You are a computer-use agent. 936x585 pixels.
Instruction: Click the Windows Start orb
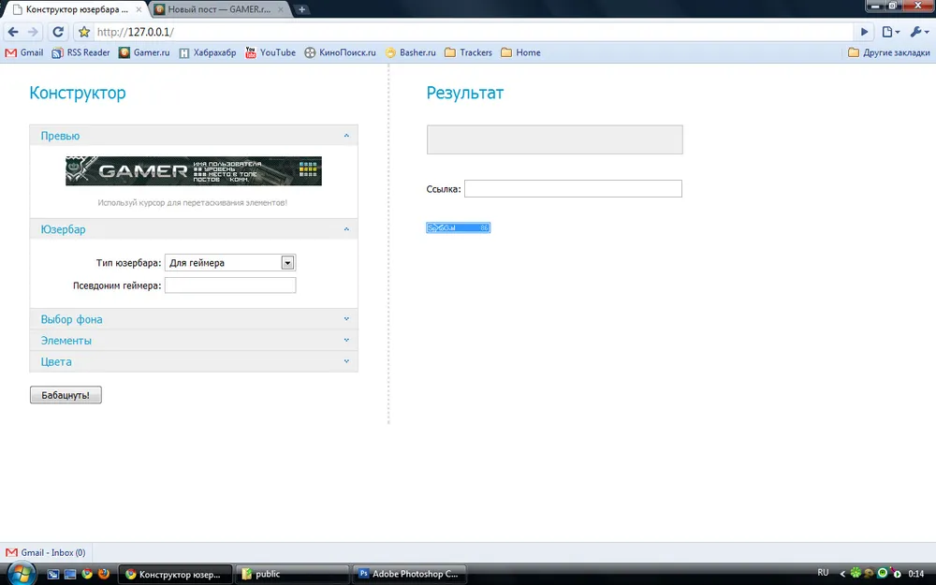point(21,573)
